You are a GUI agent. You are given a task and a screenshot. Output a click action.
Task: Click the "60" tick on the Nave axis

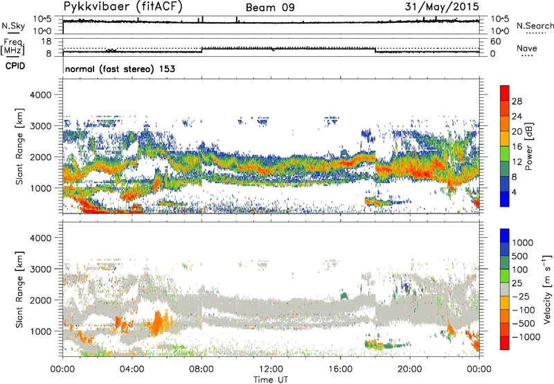click(x=495, y=42)
